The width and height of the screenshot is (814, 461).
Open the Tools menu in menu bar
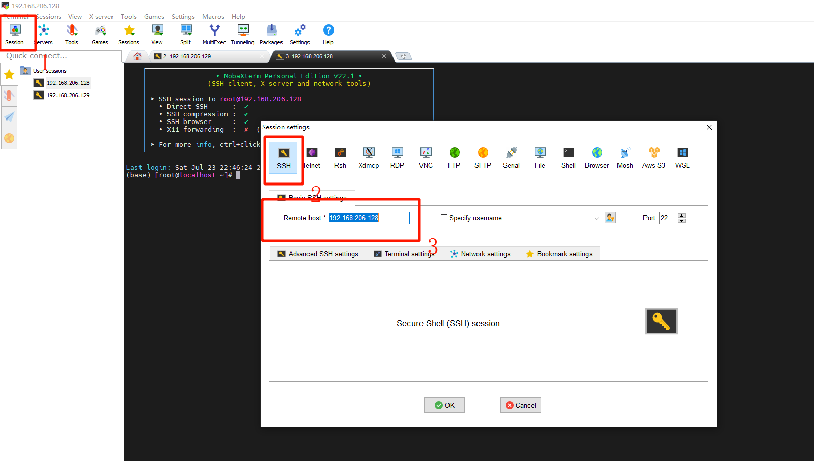[x=129, y=17]
